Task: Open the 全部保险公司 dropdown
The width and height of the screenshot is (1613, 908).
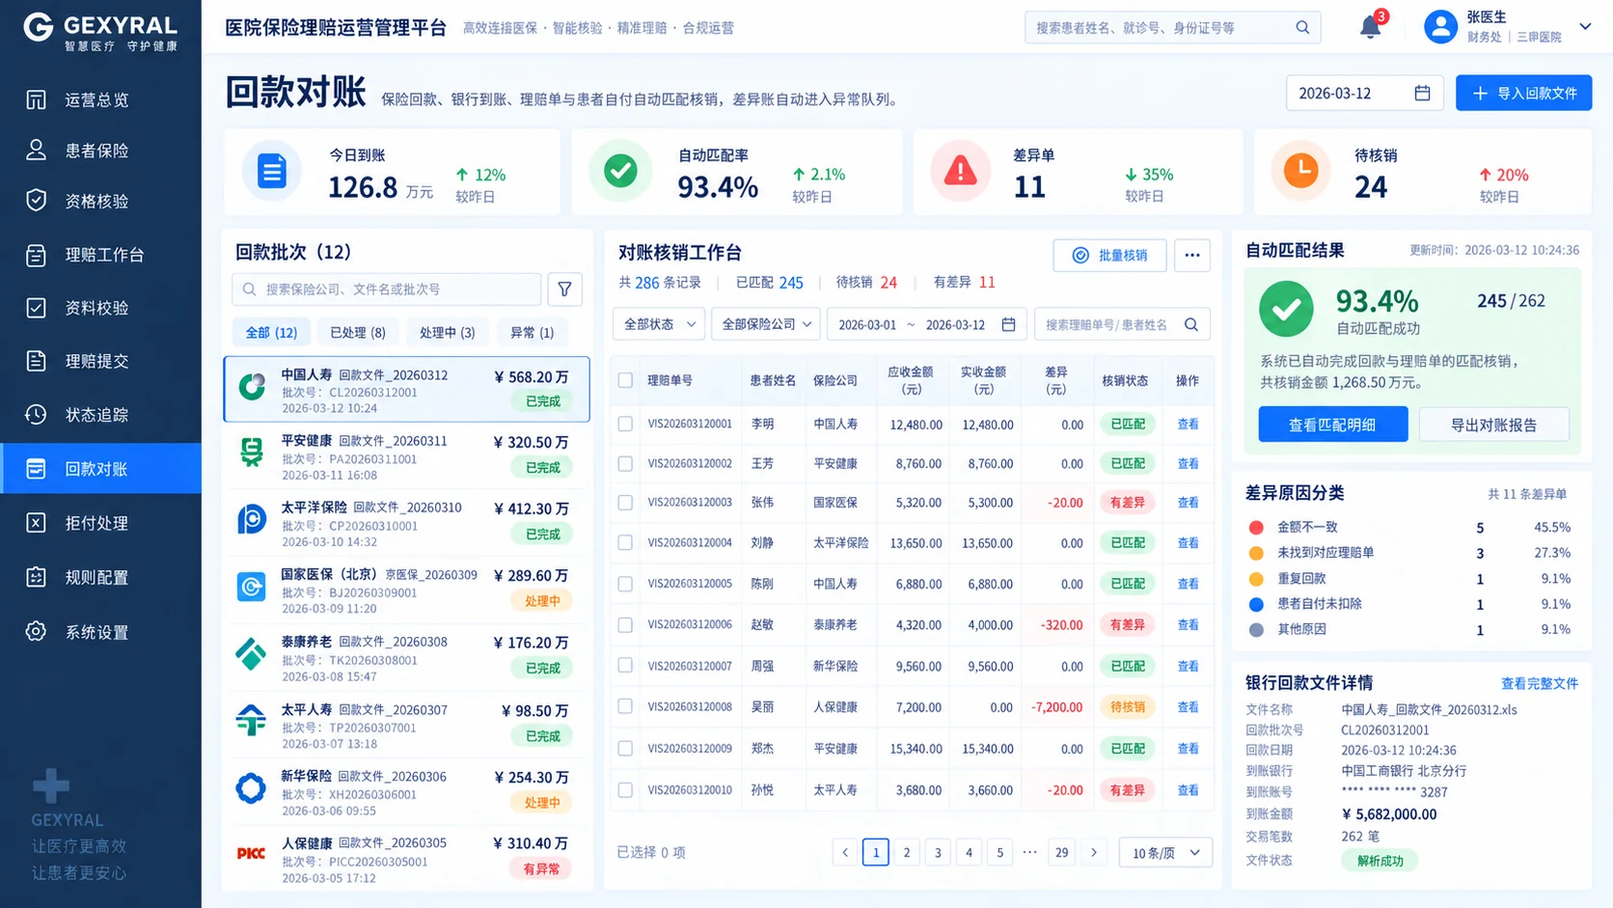Action: click(766, 324)
